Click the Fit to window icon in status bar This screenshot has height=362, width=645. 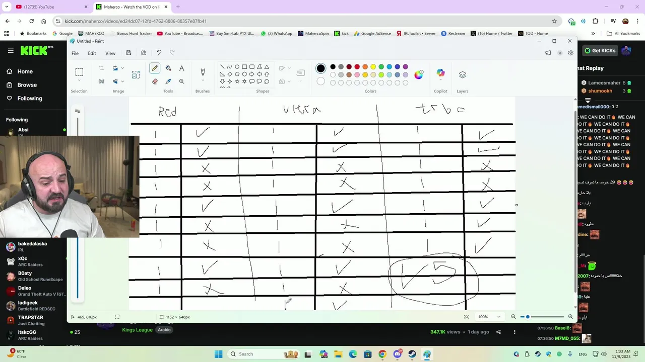tap(467, 317)
